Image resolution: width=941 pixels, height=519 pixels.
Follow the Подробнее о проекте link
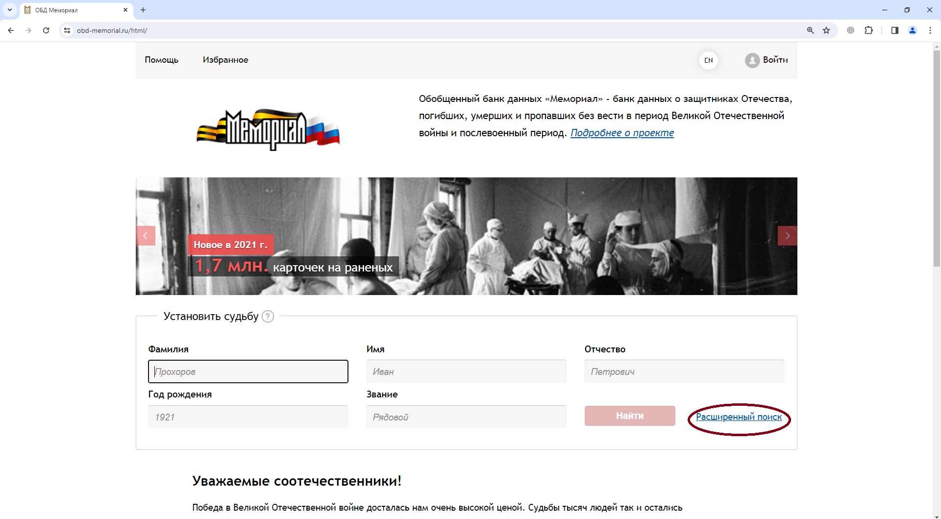coord(622,133)
